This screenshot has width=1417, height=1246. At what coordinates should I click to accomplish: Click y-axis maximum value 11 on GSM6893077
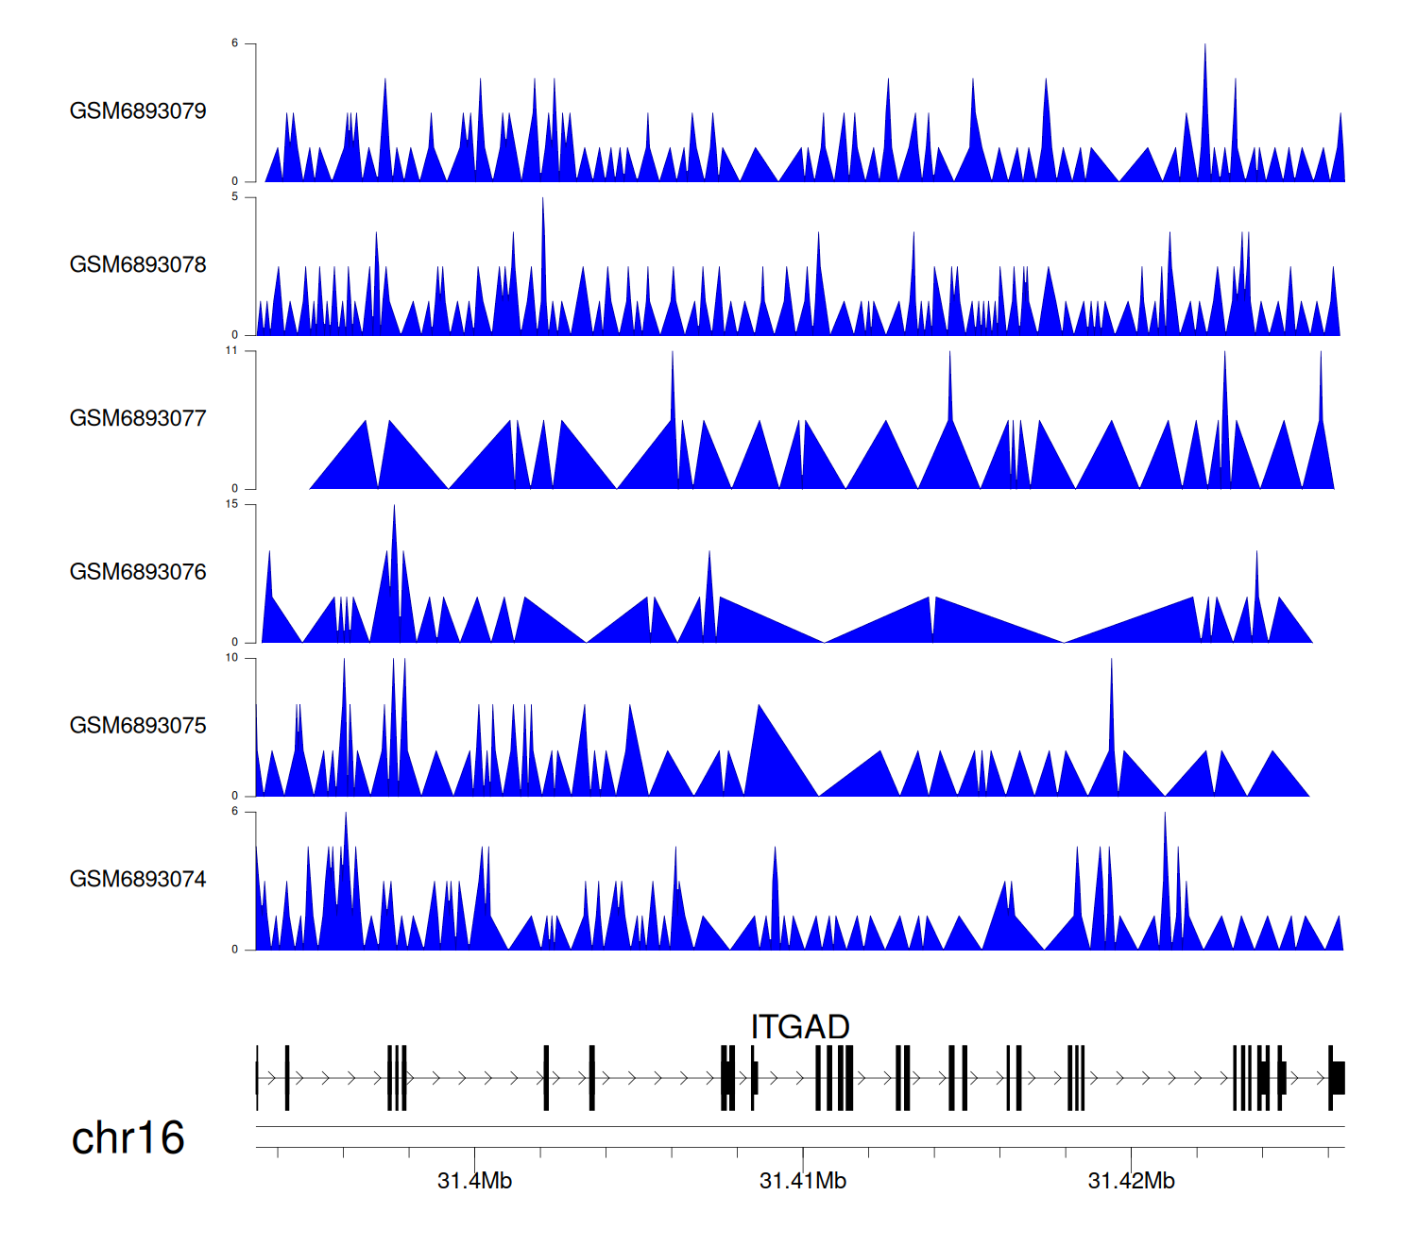pyautogui.click(x=231, y=351)
